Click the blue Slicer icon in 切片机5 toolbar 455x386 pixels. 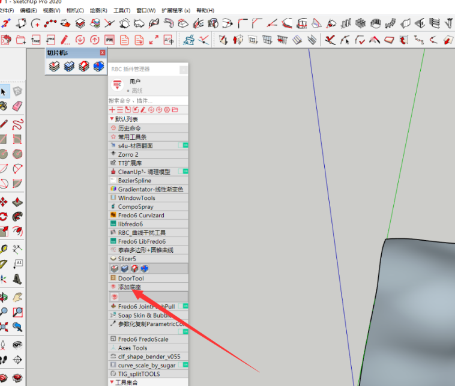coord(69,67)
